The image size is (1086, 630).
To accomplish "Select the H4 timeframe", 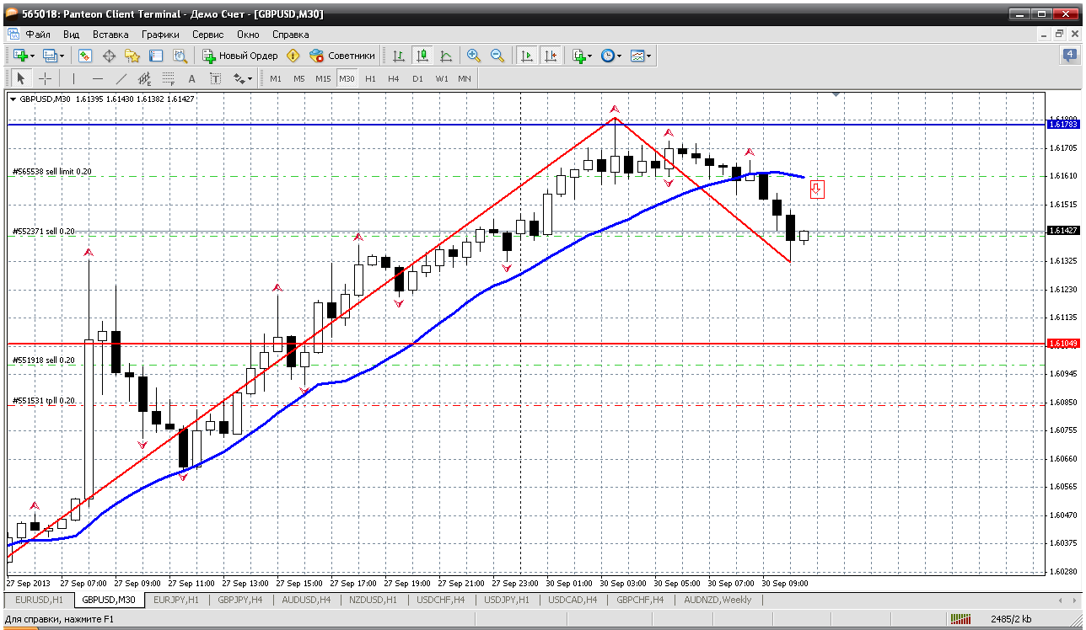I will click(394, 78).
